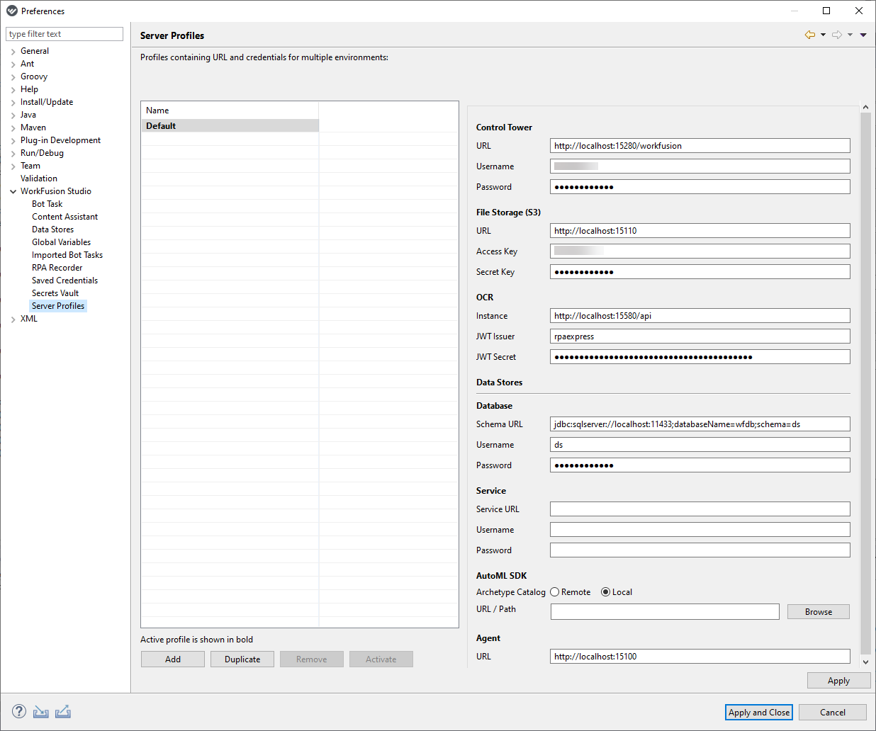
Task: Click the scrollbar up arrow
Action: coord(865,107)
